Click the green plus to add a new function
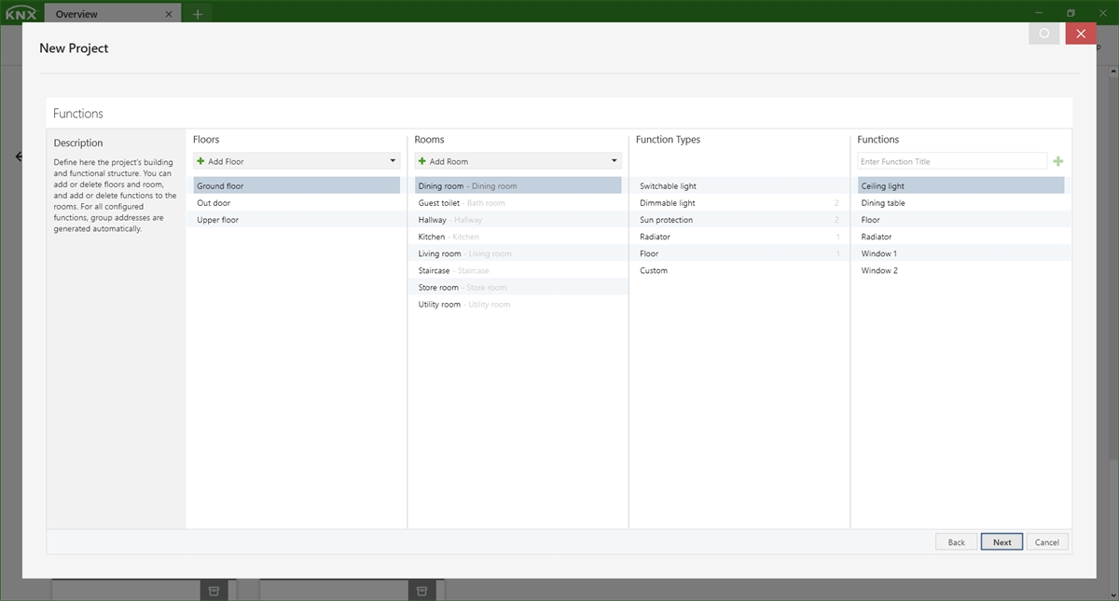The width and height of the screenshot is (1119, 601). (1057, 160)
